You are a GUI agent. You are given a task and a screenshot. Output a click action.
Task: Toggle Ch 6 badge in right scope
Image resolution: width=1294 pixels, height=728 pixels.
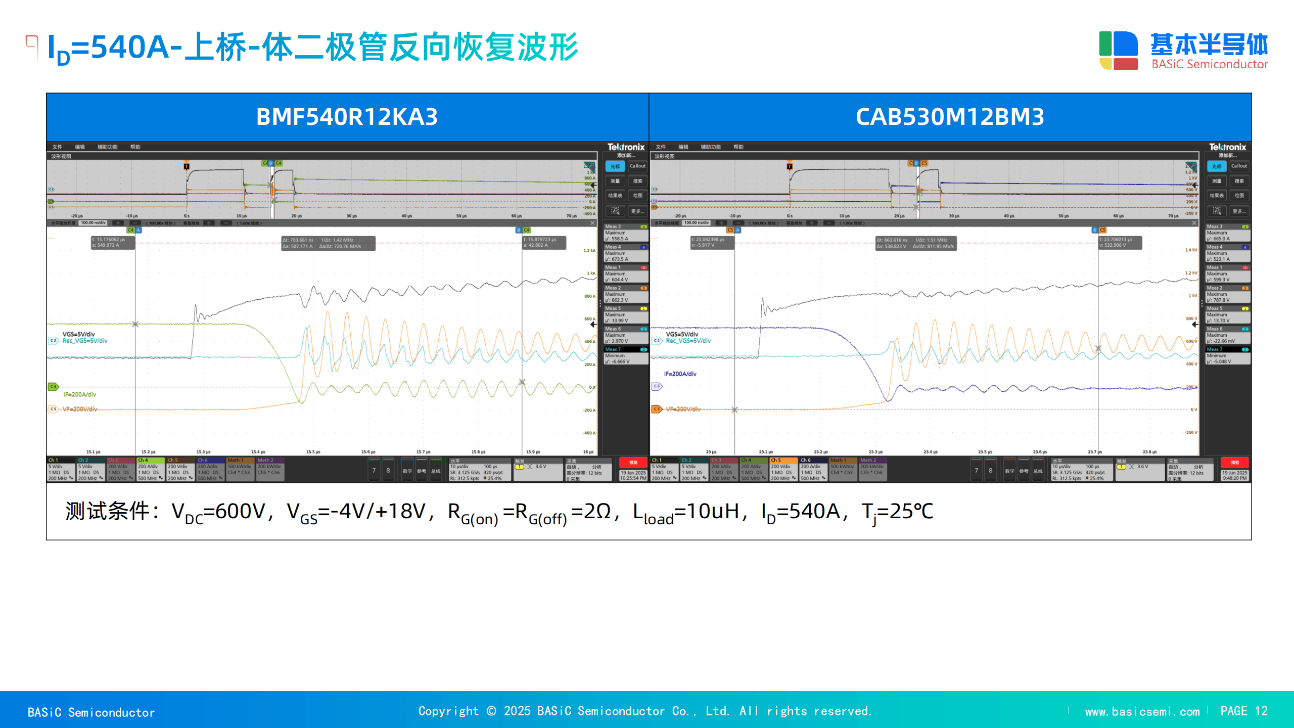[x=813, y=470]
